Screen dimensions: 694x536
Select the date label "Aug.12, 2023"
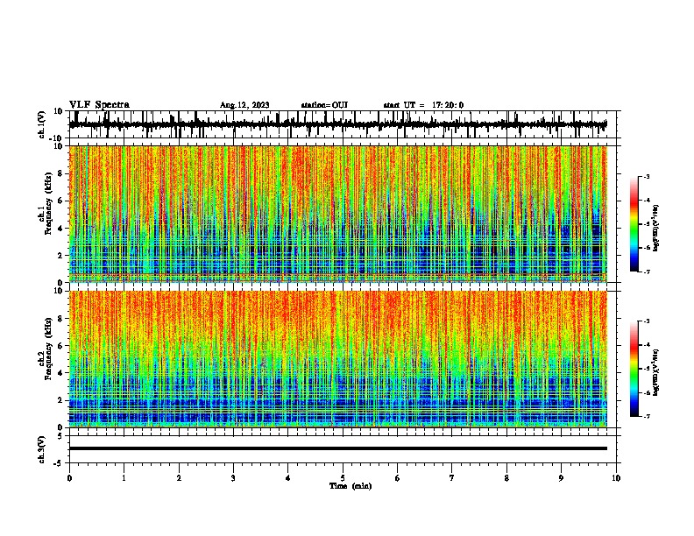(244, 105)
